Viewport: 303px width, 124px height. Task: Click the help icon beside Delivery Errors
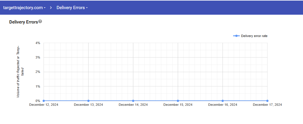40,21
